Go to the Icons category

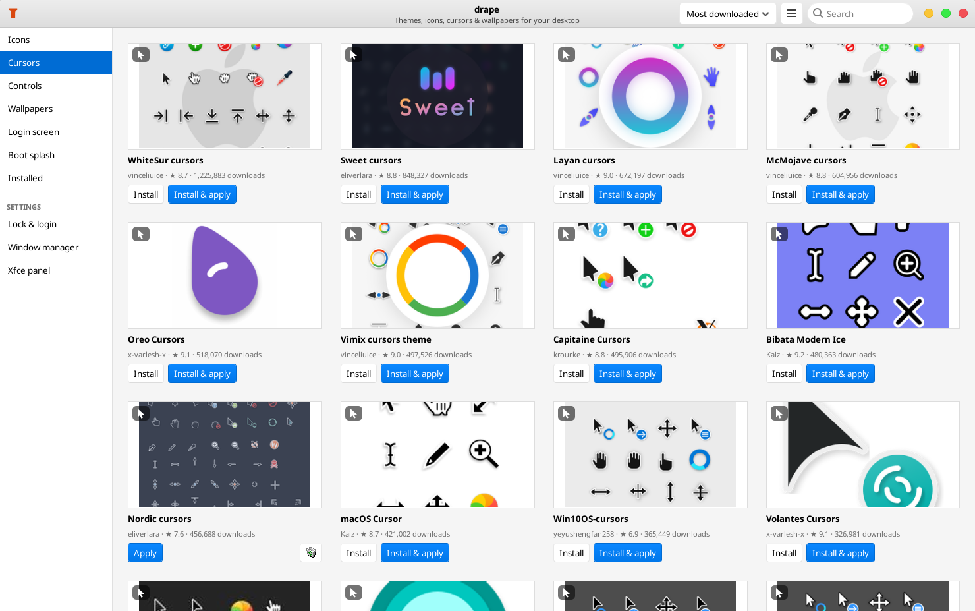click(56, 40)
